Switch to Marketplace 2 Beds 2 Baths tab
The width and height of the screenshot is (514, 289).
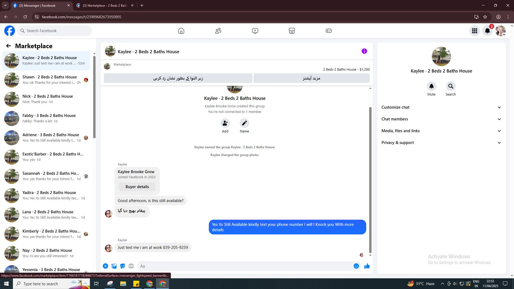105,5
